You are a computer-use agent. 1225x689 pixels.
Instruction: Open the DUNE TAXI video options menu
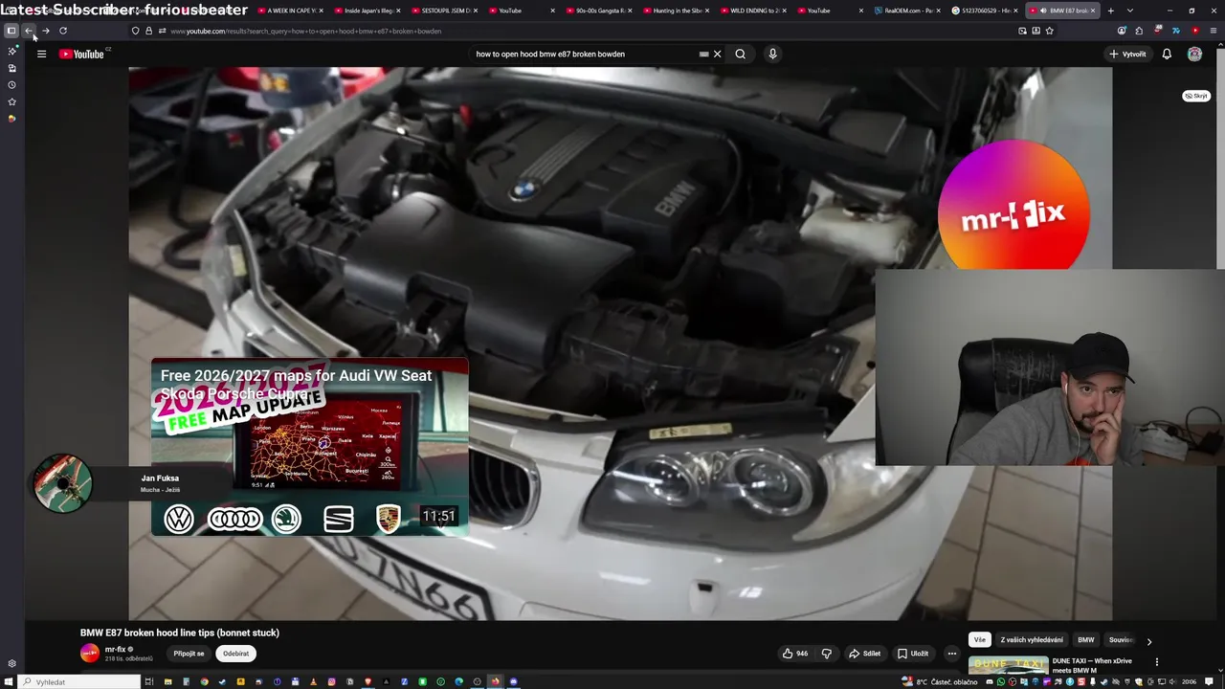coord(1156,661)
